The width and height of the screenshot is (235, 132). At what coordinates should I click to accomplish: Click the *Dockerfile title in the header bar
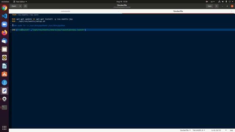pos(122,5)
